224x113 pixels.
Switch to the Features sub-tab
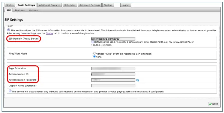tap(20, 10)
